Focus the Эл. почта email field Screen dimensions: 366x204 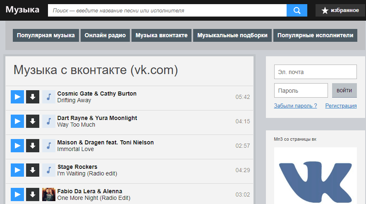[x=315, y=72]
